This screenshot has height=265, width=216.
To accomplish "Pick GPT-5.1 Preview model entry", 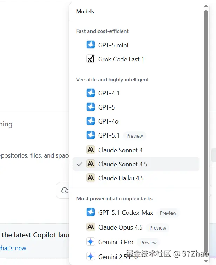I will point(109,135).
